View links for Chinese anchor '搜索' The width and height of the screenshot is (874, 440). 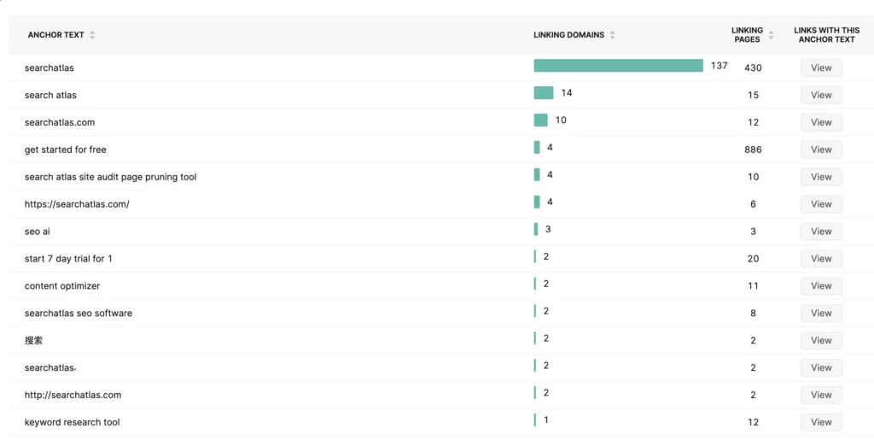click(x=821, y=340)
